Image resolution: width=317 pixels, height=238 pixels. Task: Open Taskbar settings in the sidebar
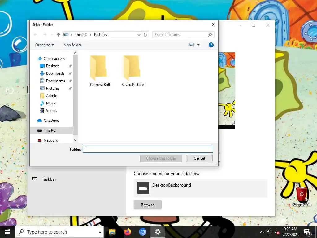[x=49, y=179]
